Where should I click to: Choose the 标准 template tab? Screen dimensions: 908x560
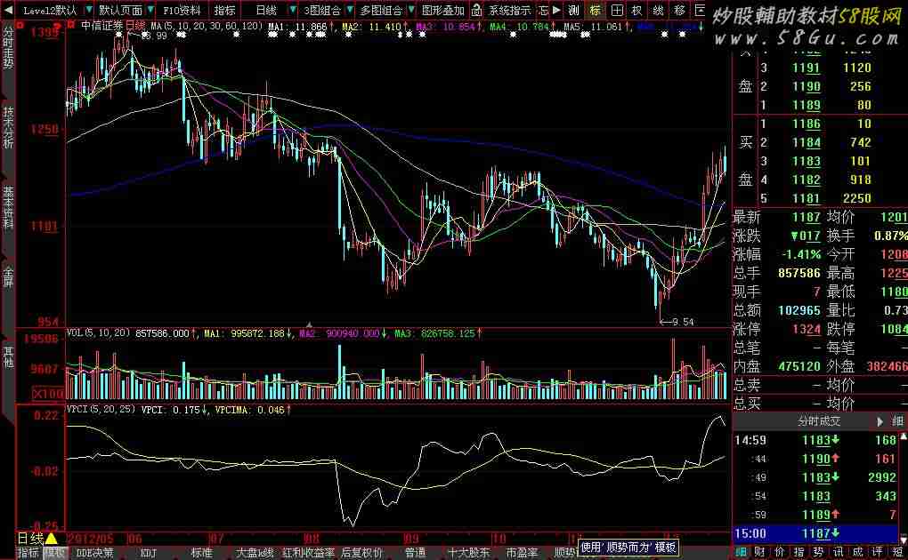[x=201, y=553]
